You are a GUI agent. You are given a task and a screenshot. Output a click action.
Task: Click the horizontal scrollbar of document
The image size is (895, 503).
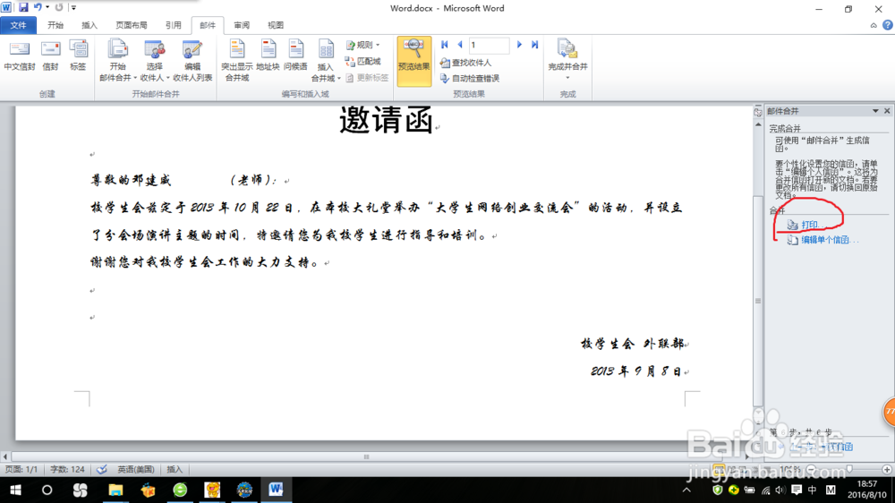coord(366,456)
